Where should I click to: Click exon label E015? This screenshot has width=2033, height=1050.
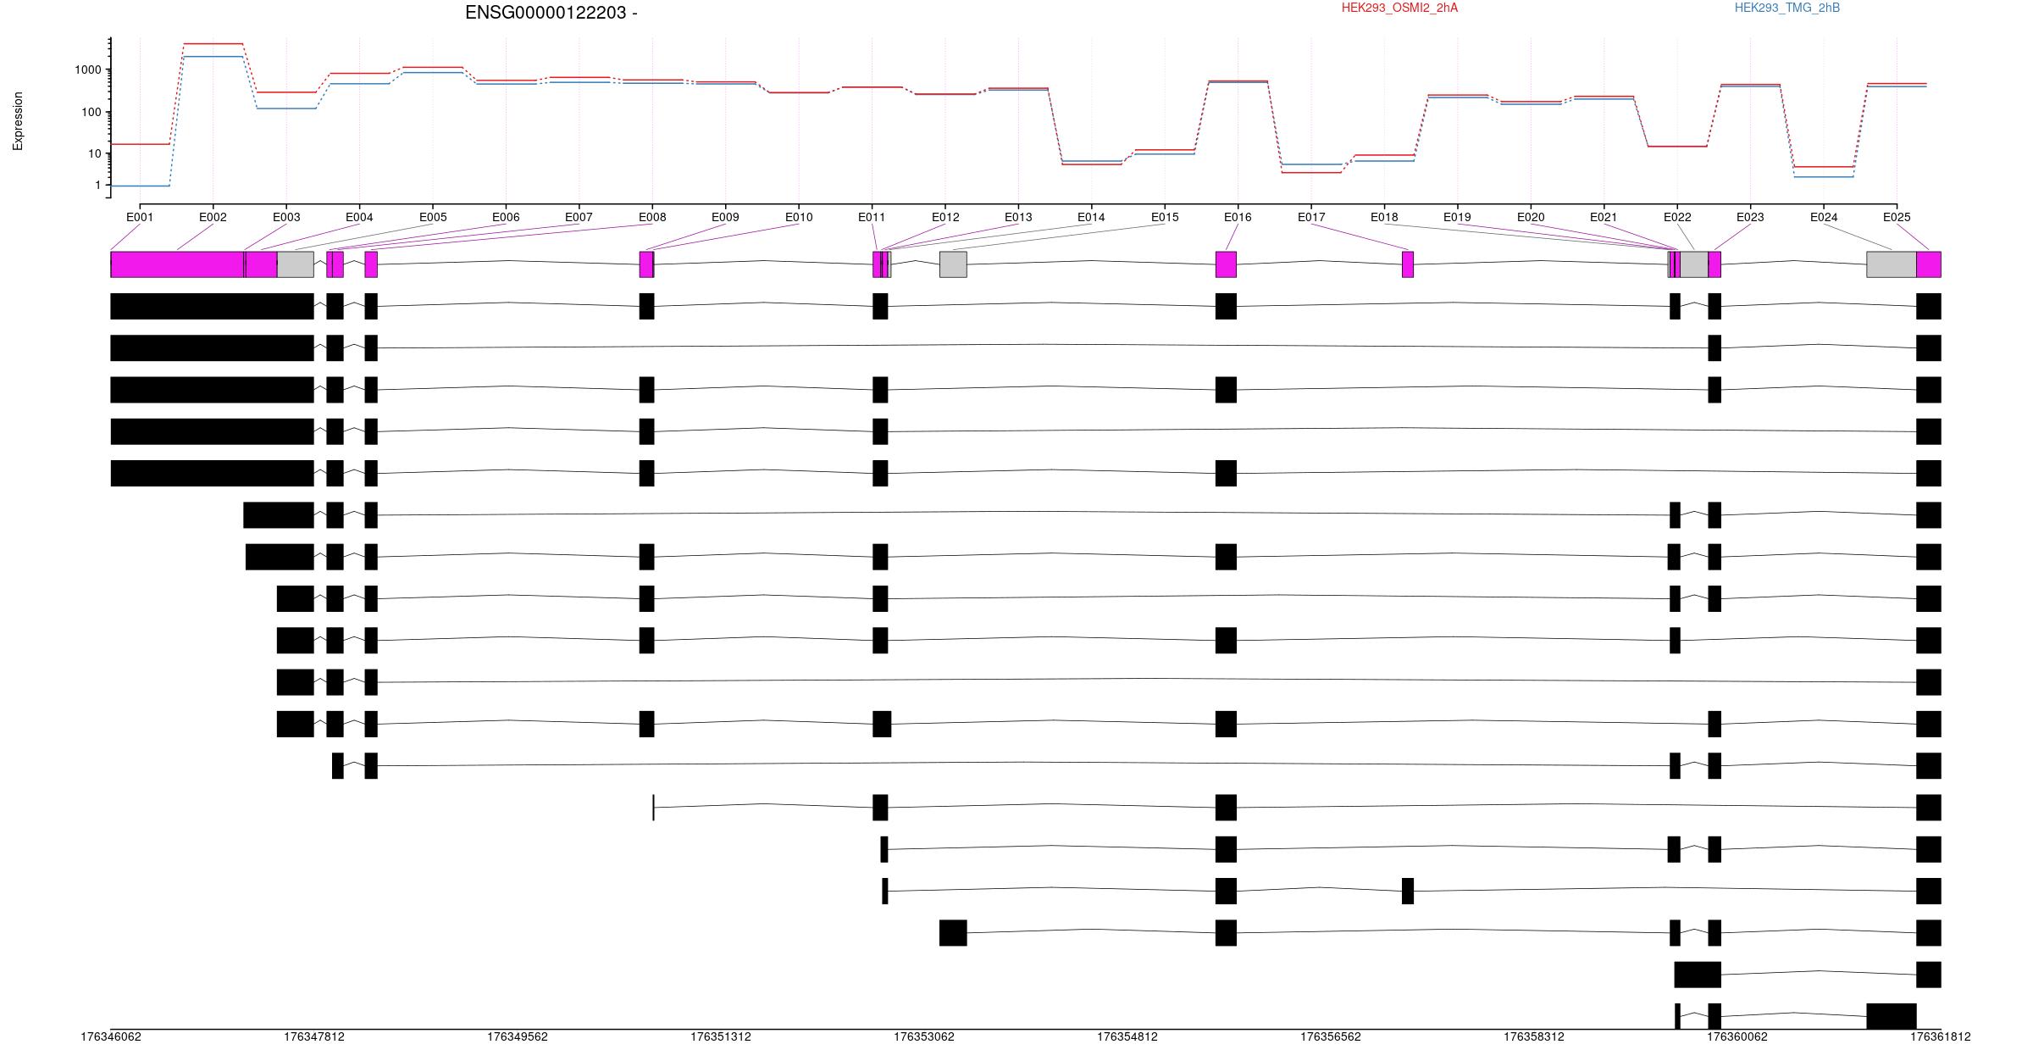[x=1165, y=217]
